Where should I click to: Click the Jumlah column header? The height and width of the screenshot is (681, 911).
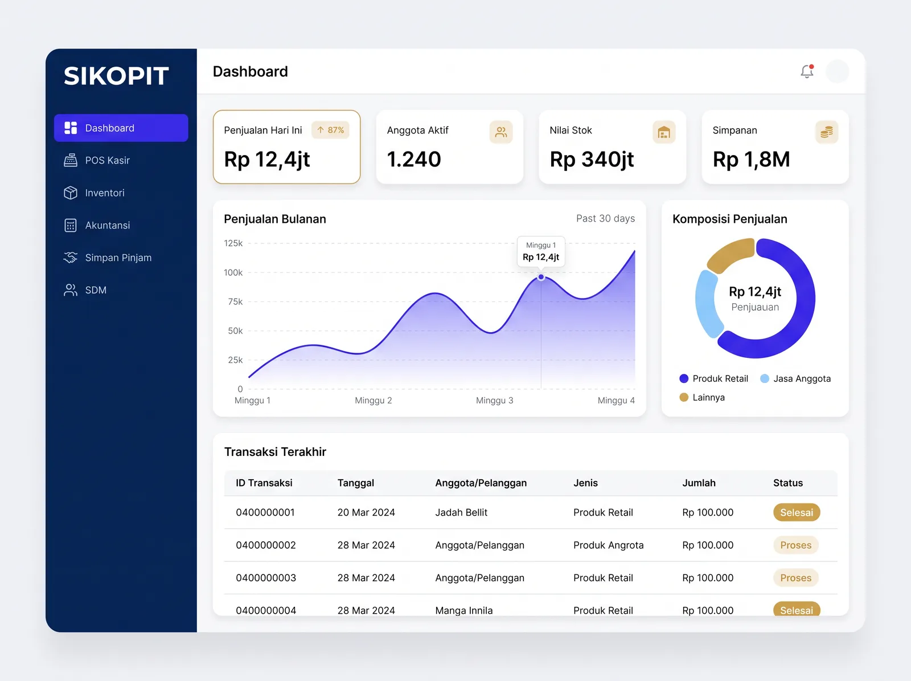pyautogui.click(x=699, y=483)
